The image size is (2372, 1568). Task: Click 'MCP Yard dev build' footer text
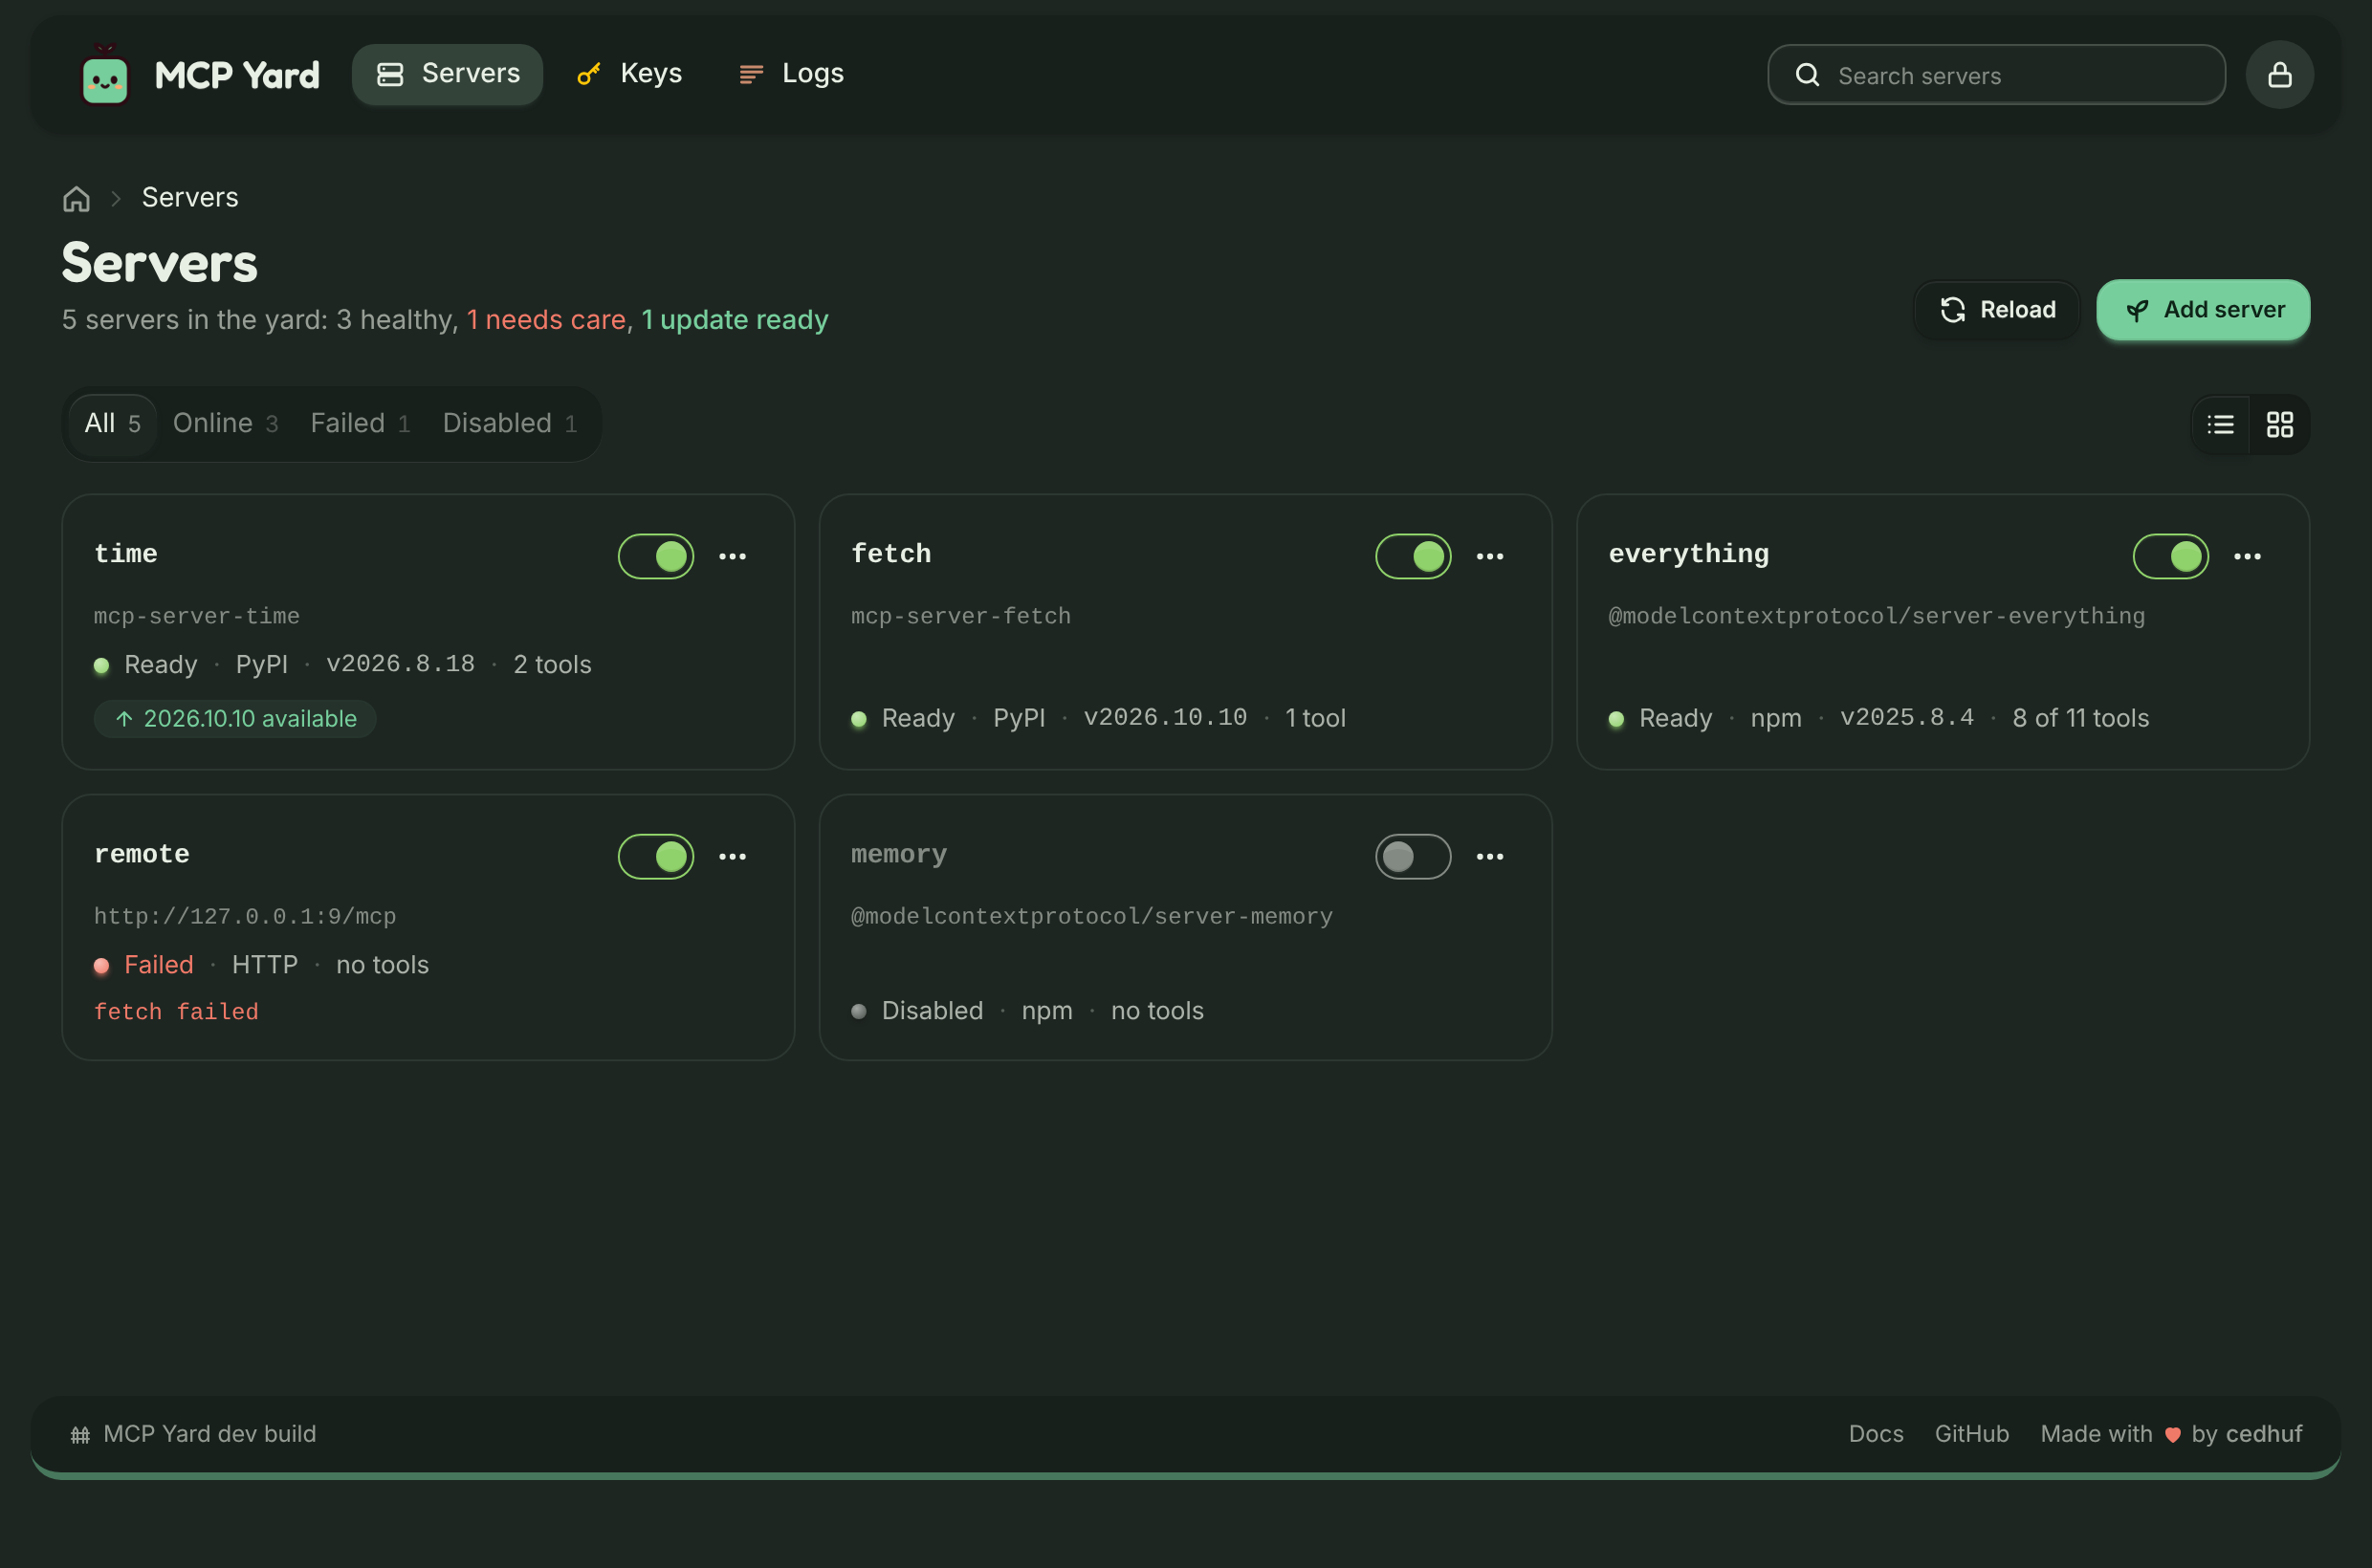210,1434
